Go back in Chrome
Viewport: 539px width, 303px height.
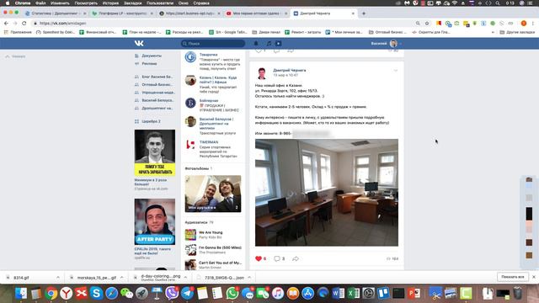[x=6, y=24]
